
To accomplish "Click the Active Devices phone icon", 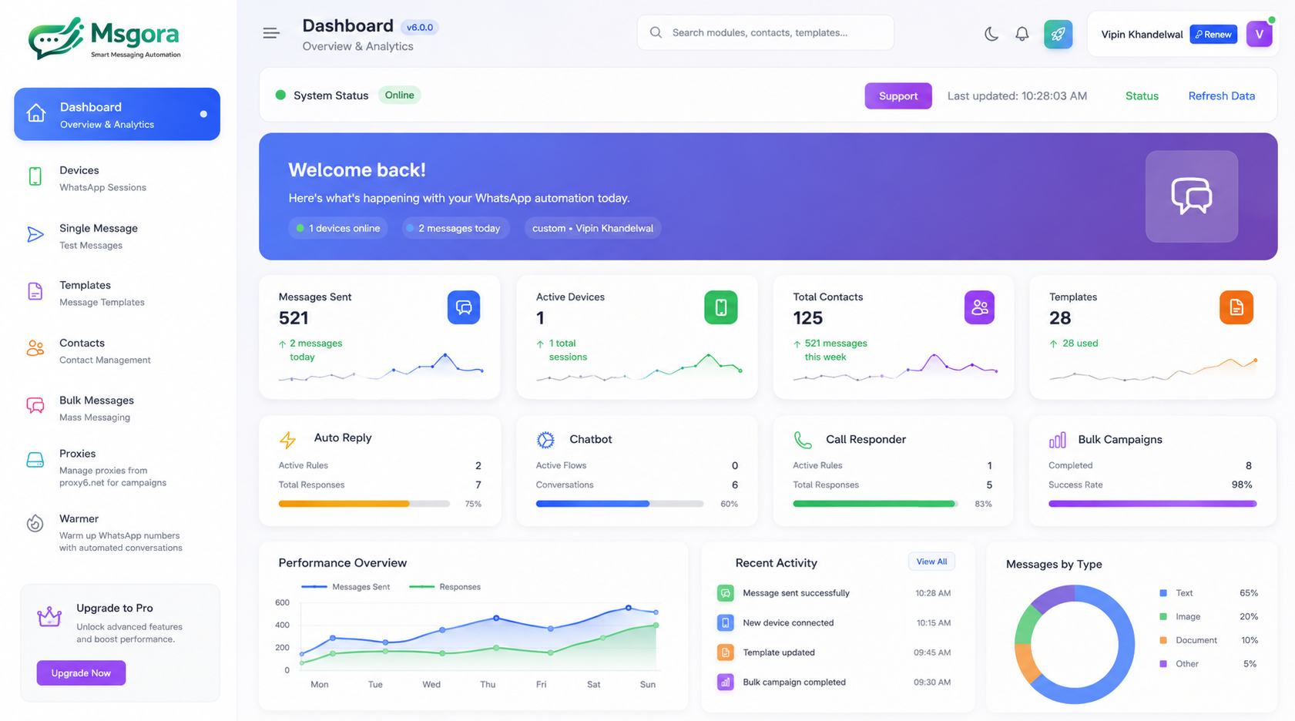I will point(721,307).
